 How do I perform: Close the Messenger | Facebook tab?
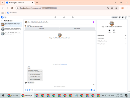coord(32,3)
